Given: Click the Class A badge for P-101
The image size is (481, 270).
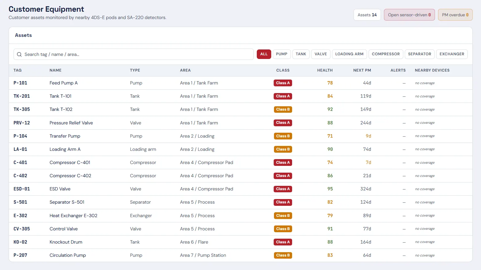Looking at the screenshot, I should point(283,83).
